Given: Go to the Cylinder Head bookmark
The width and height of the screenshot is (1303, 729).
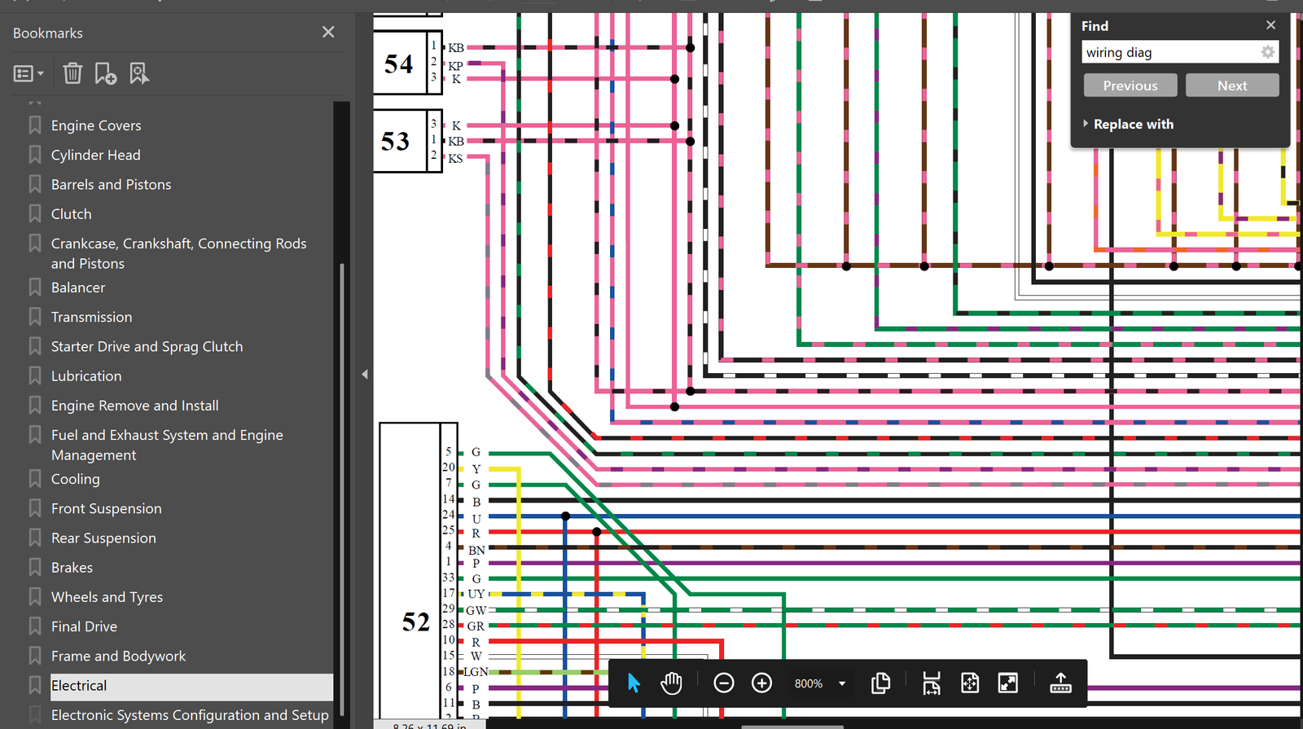Looking at the screenshot, I should tap(95, 155).
